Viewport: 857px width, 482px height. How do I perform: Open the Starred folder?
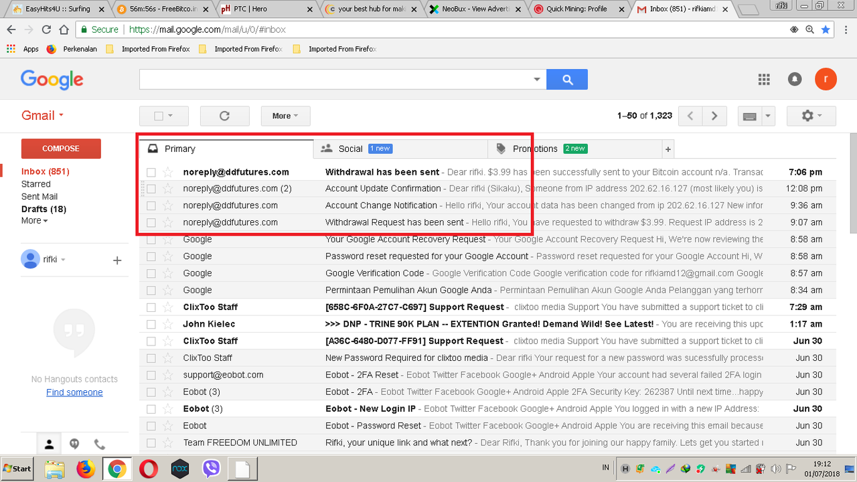[x=35, y=184]
